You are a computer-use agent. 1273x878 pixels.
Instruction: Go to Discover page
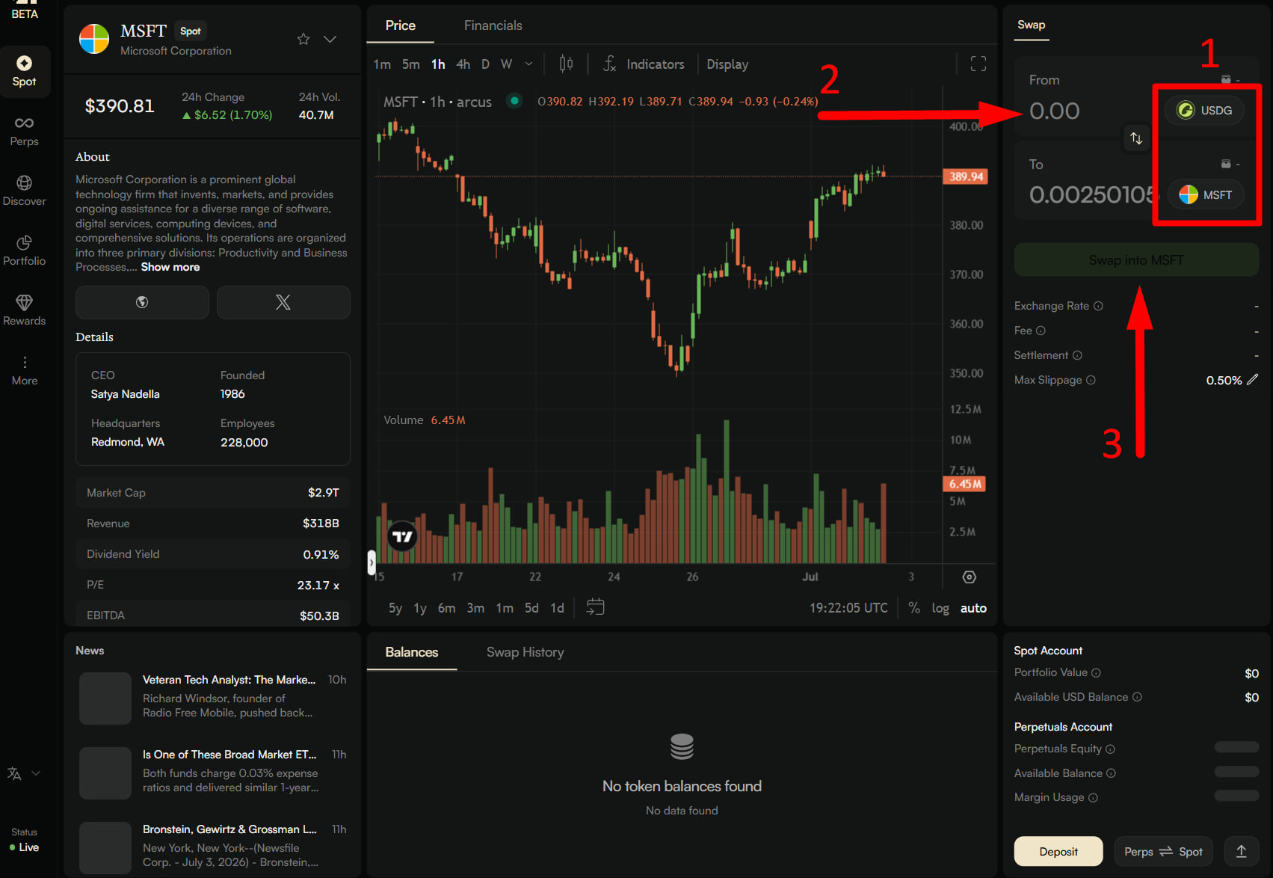click(x=25, y=191)
